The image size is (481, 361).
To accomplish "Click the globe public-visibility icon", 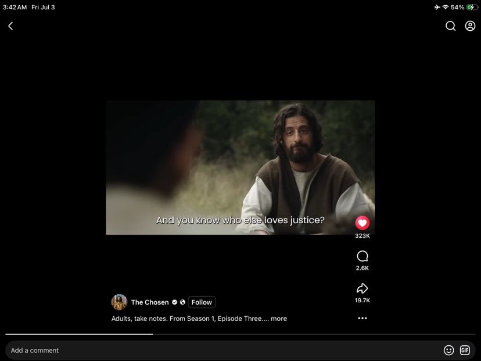I will click(x=182, y=302).
